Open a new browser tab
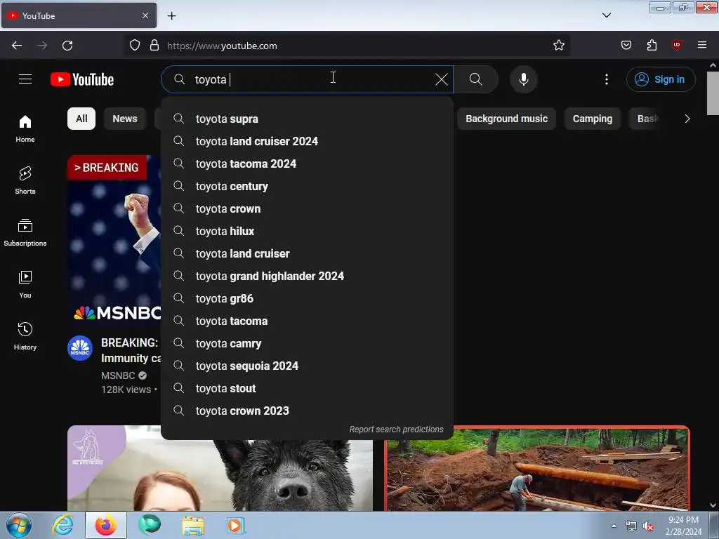 coord(171,16)
